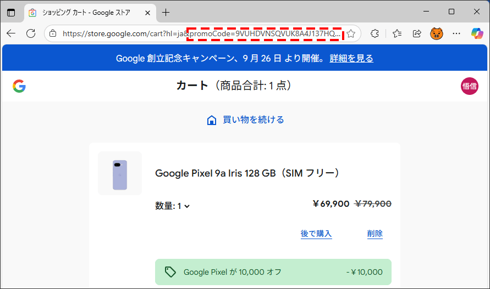Open a new tab with plus button
This screenshot has height=289, width=490.
click(166, 12)
